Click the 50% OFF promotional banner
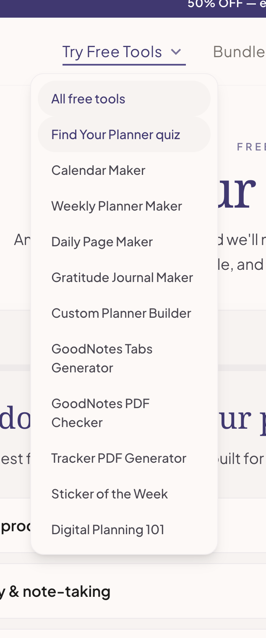This screenshot has height=638, width=266. tap(227, 5)
